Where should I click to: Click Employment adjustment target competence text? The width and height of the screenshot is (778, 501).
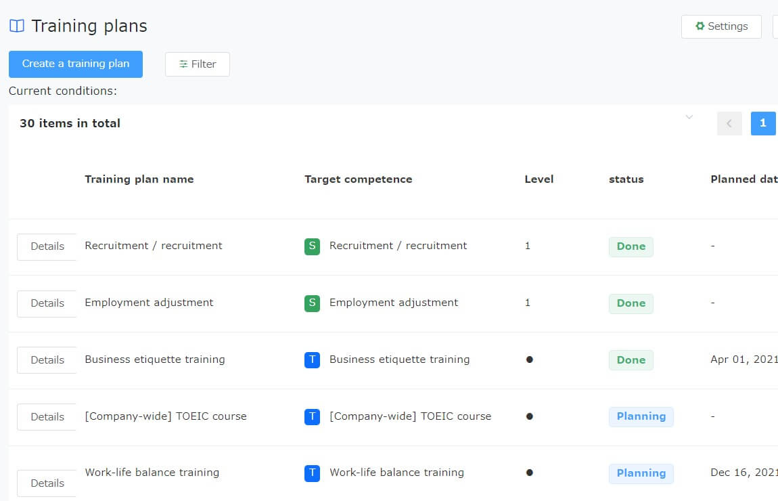(x=394, y=303)
